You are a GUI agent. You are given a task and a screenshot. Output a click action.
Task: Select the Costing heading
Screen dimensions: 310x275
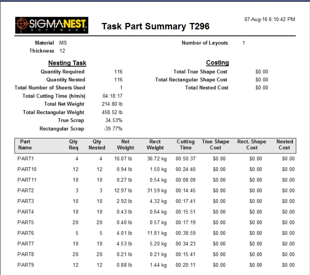[217, 62]
